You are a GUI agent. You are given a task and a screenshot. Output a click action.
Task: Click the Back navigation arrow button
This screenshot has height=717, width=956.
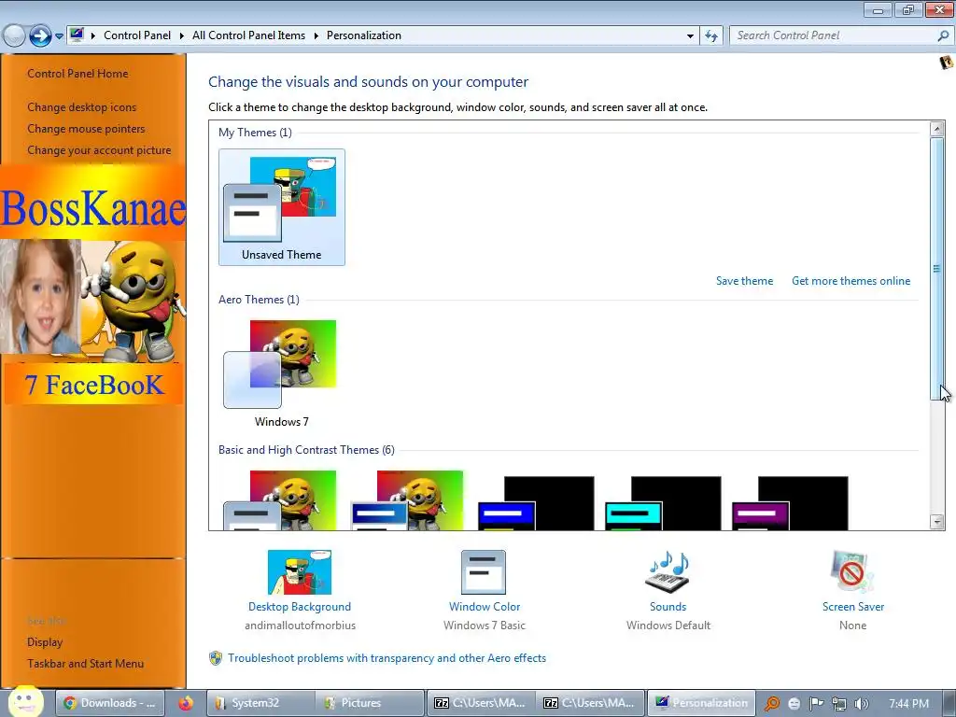coord(13,36)
